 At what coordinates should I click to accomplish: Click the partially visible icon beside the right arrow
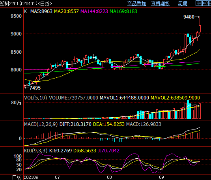click(x=210, y=3)
